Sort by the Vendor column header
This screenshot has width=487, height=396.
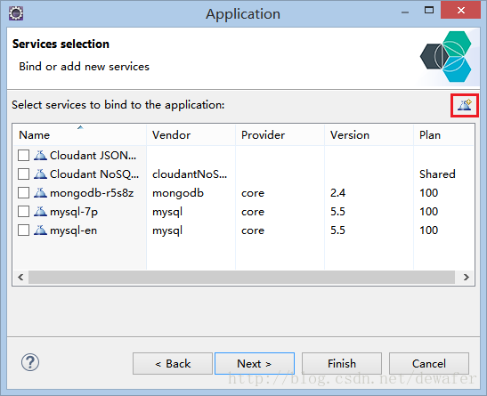pyautogui.click(x=191, y=135)
